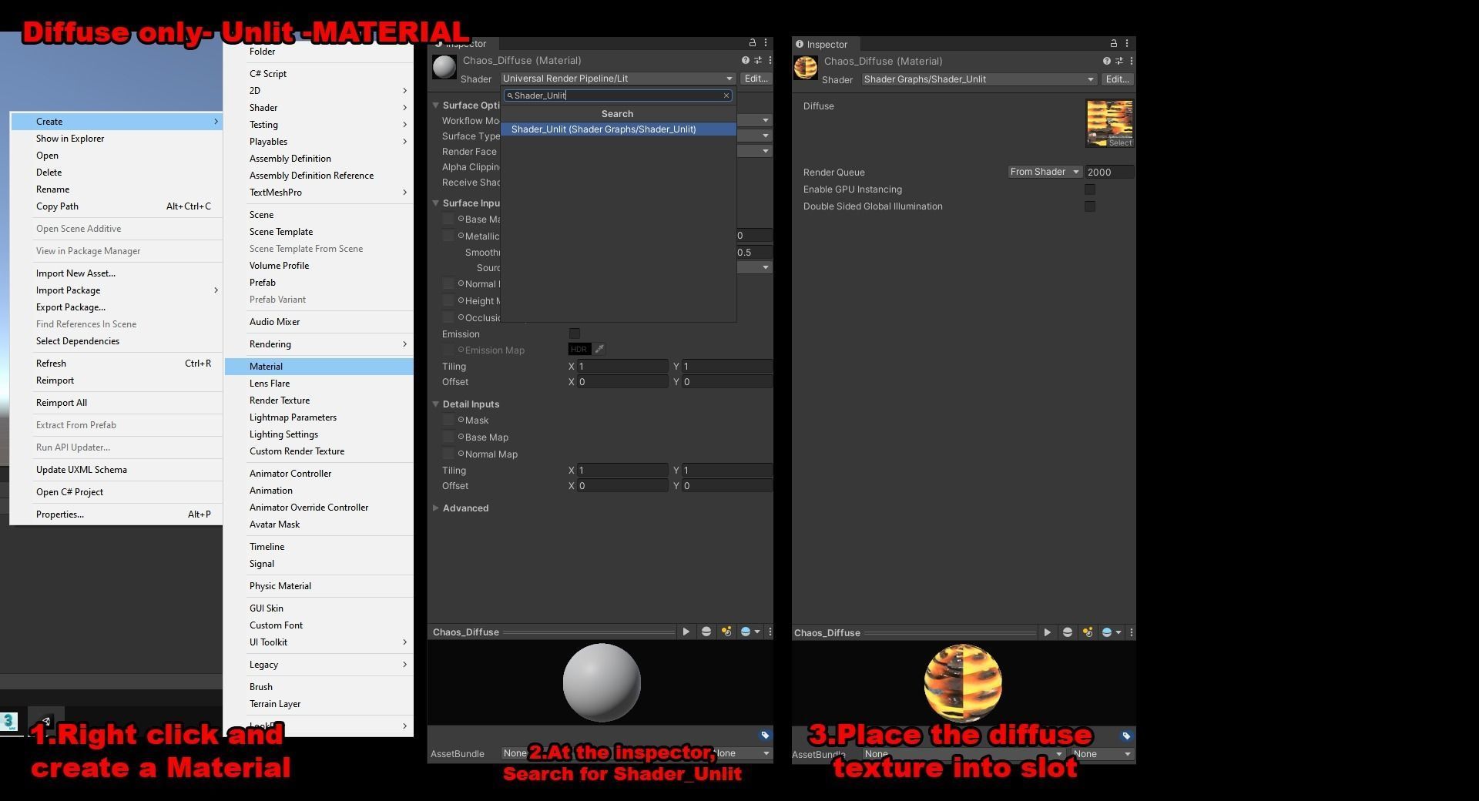Enable GPU Instancing checkbox

(x=1089, y=189)
